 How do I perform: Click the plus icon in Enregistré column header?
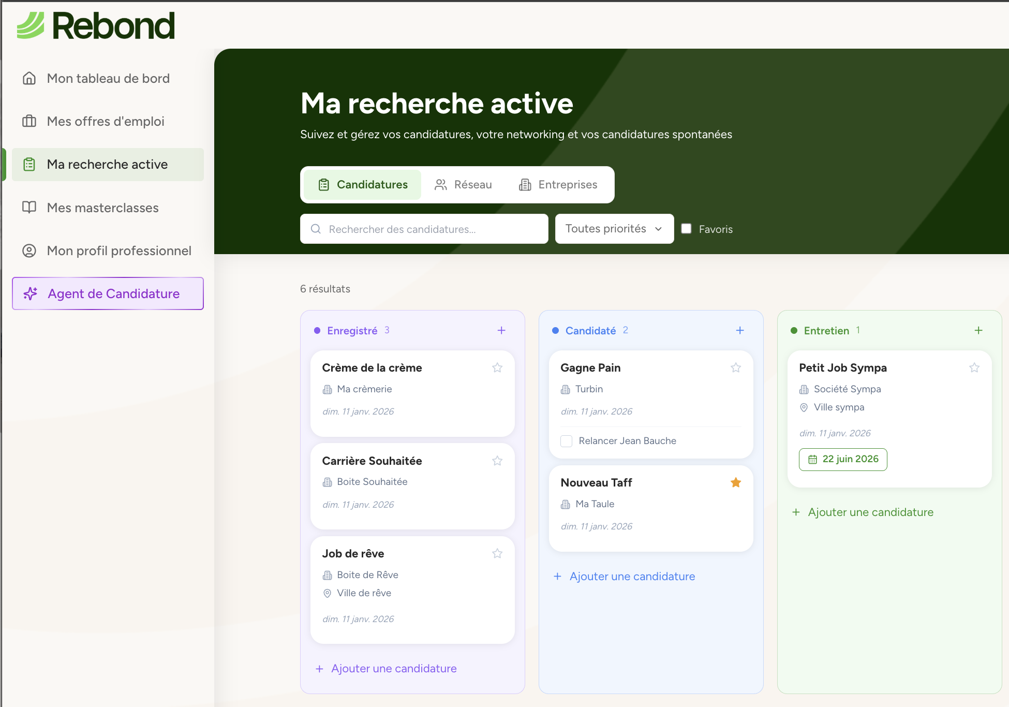pyautogui.click(x=501, y=330)
